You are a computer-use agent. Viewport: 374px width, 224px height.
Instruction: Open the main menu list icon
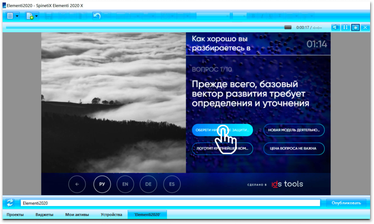pos(10,16)
